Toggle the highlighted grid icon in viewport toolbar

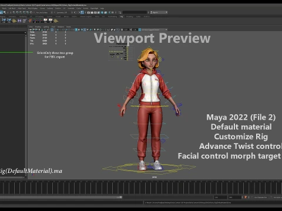(52, 30)
